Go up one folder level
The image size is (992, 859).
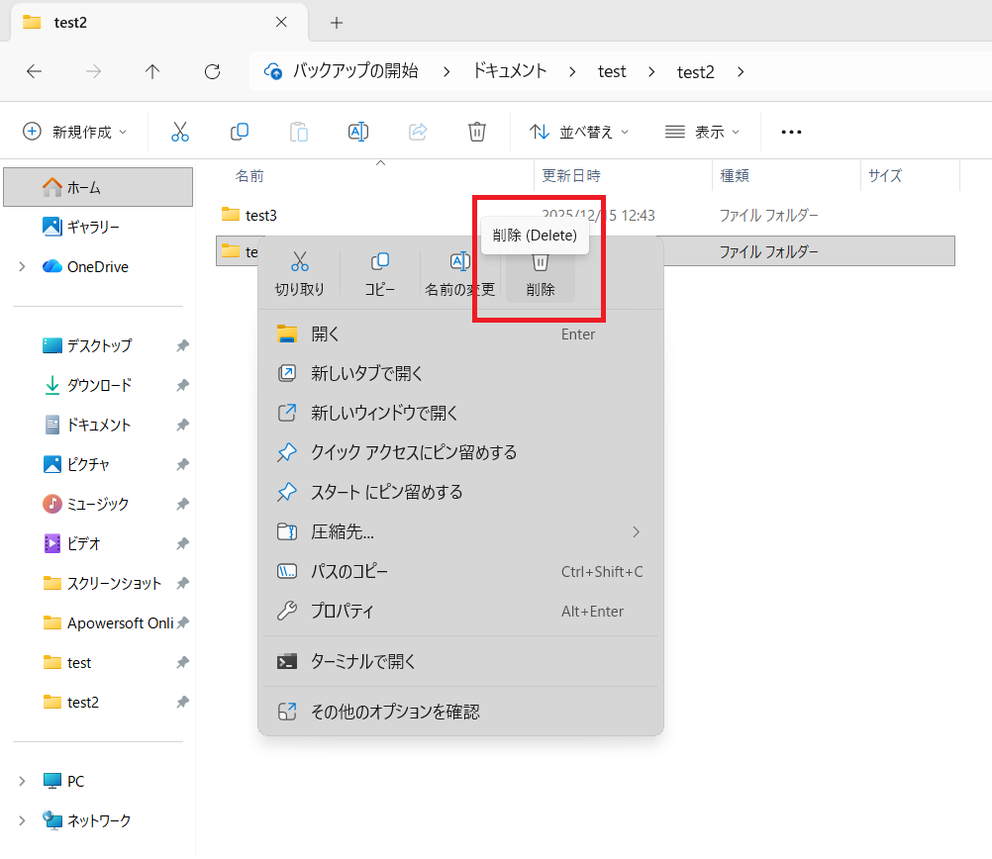(x=152, y=71)
